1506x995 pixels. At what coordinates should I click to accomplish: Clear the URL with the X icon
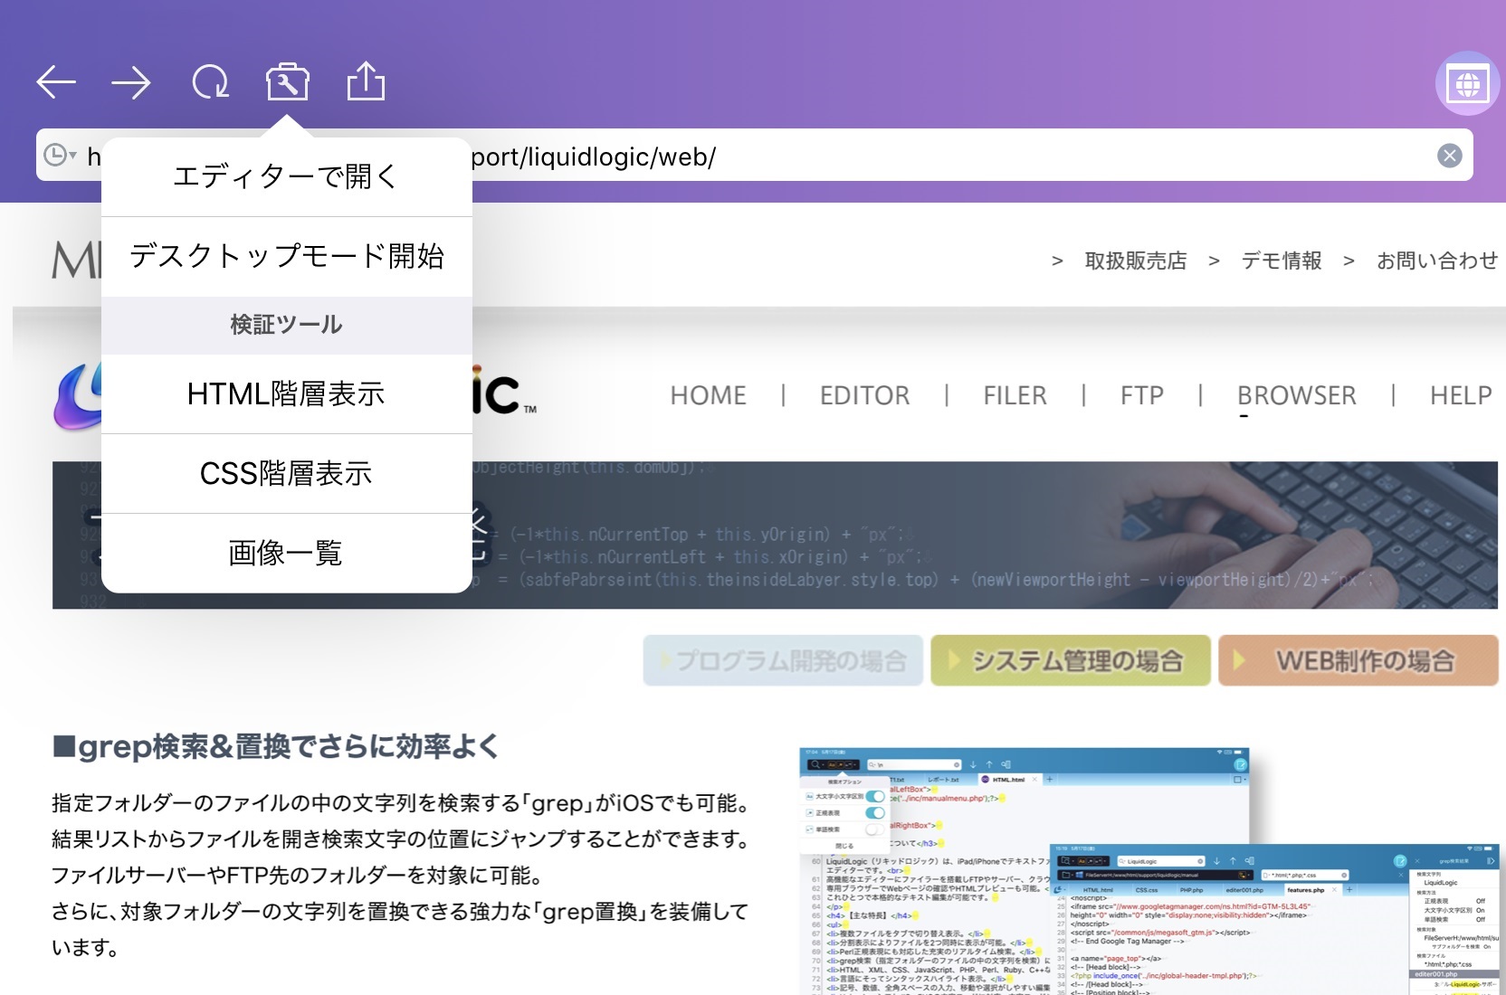[x=1449, y=156]
